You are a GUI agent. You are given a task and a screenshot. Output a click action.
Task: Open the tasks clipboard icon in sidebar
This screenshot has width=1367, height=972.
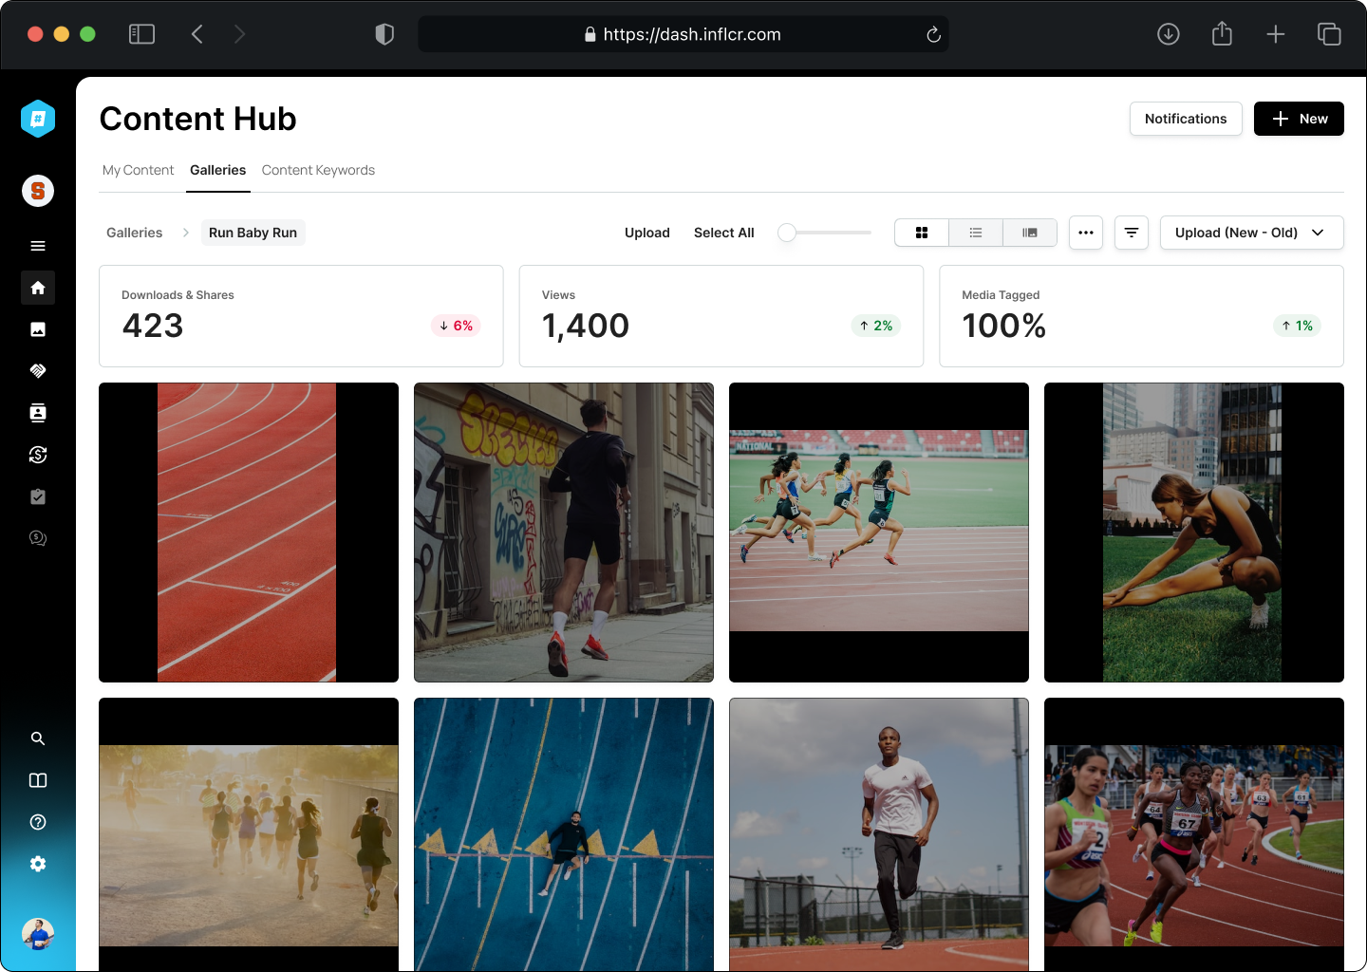tap(38, 496)
